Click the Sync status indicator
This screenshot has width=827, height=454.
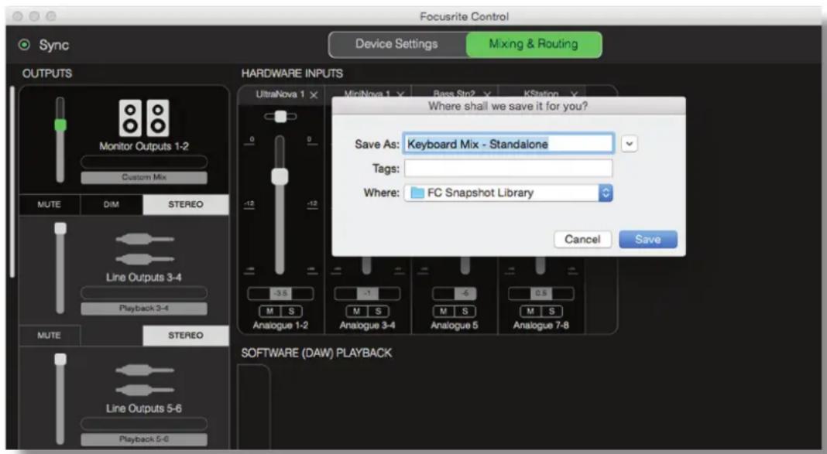[24, 45]
